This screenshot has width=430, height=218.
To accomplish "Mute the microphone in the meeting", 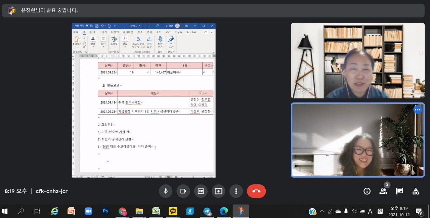I will click(x=166, y=191).
